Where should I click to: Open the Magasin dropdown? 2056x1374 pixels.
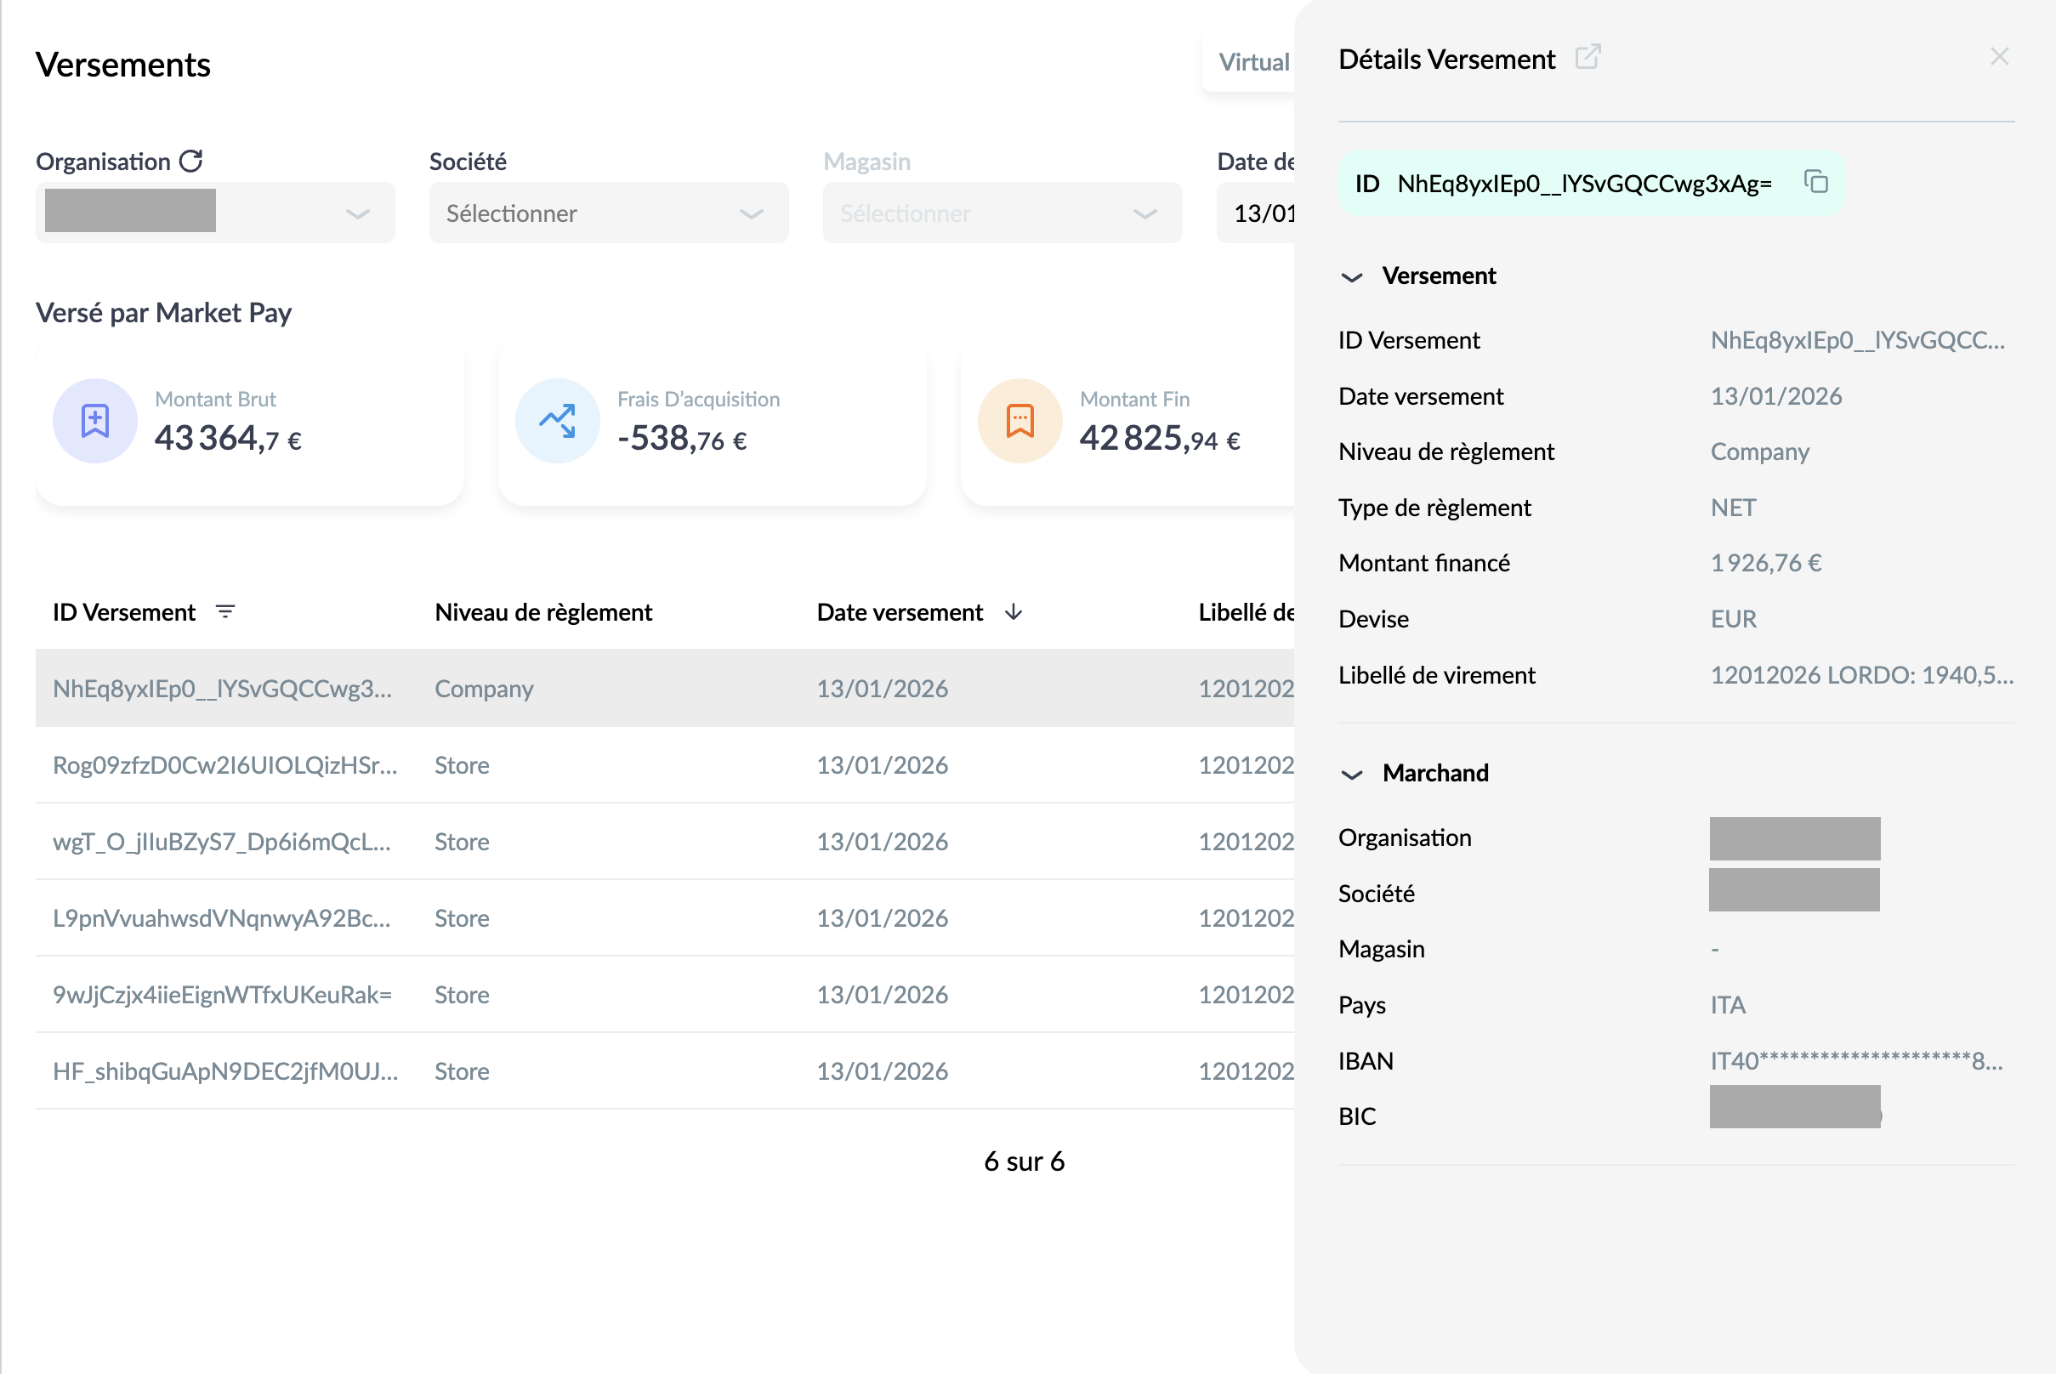coord(1002,213)
